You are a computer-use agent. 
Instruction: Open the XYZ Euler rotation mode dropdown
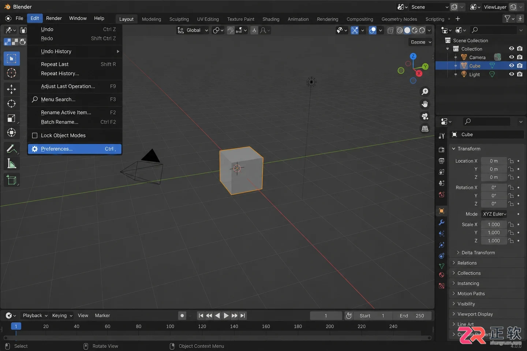494,214
